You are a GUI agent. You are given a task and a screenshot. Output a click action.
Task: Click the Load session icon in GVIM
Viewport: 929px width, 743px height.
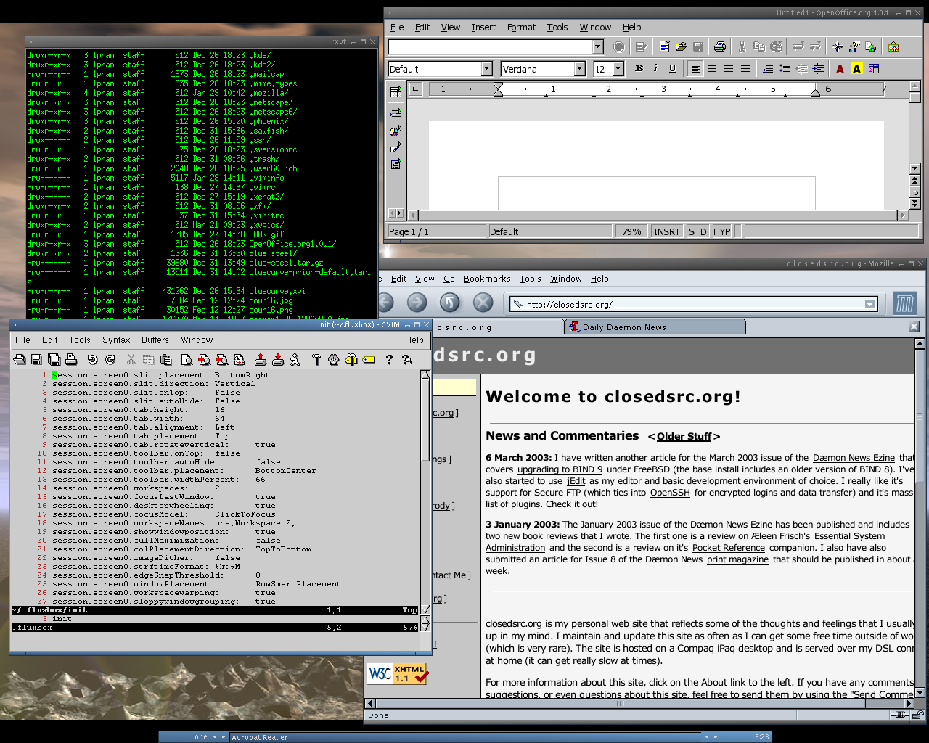tap(260, 359)
